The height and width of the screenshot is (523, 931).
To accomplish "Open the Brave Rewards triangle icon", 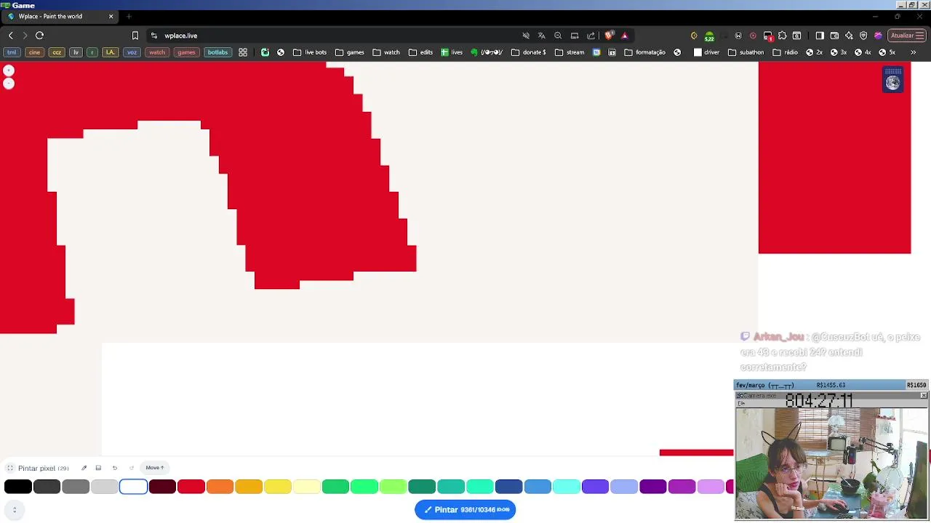I will [624, 36].
